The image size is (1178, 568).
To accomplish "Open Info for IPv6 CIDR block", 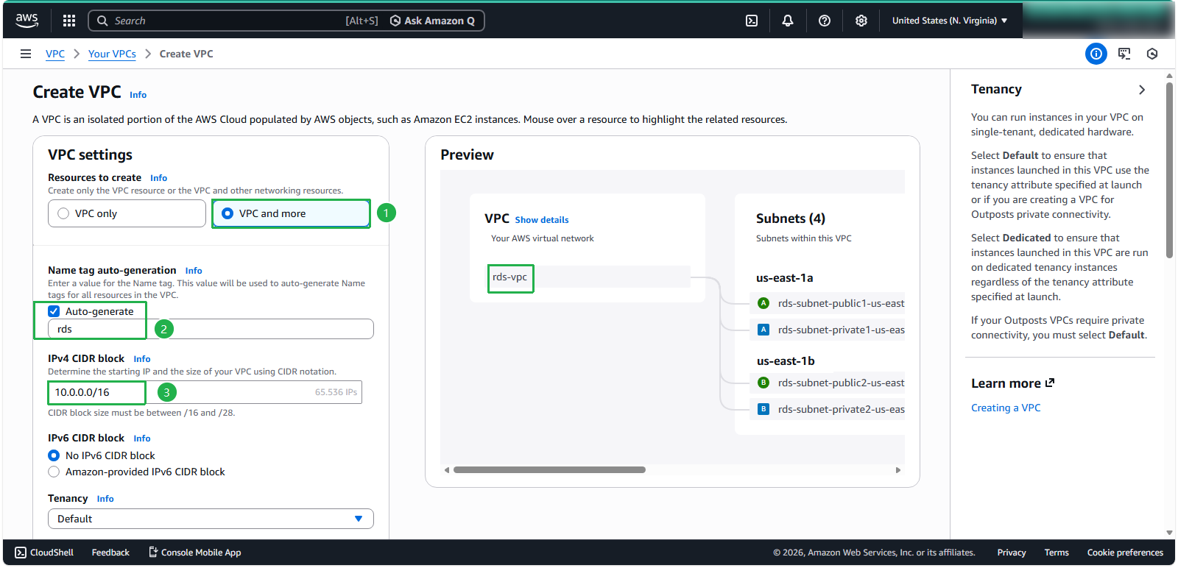I will [142, 439].
